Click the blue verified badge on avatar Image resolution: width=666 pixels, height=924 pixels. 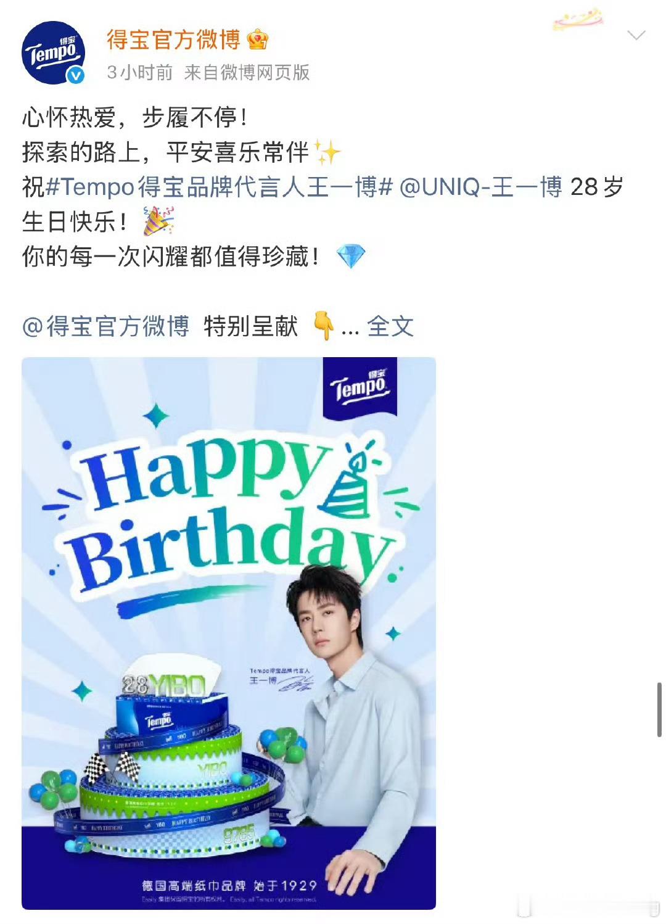(x=76, y=75)
